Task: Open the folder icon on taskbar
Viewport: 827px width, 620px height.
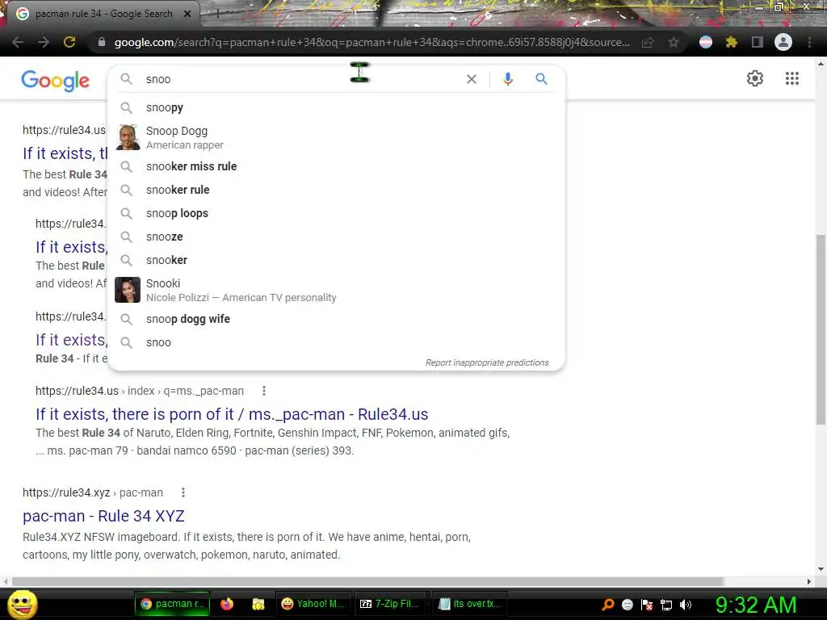Action: tap(258, 604)
